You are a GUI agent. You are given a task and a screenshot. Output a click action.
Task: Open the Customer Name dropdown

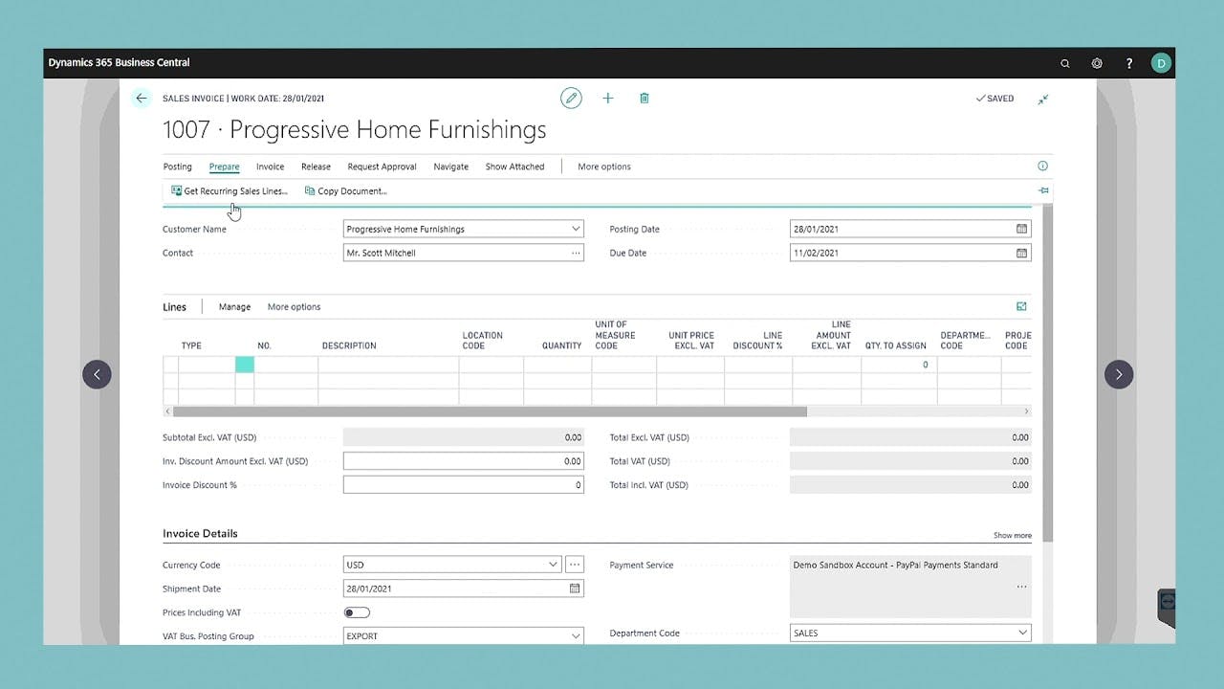(573, 229)
